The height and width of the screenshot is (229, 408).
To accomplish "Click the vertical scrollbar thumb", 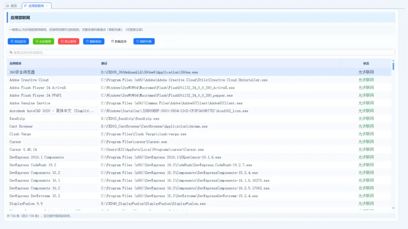I will 393,66.
